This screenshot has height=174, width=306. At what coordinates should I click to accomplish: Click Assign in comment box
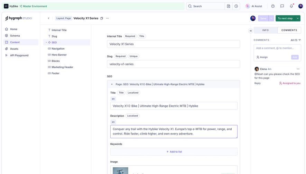262,57
